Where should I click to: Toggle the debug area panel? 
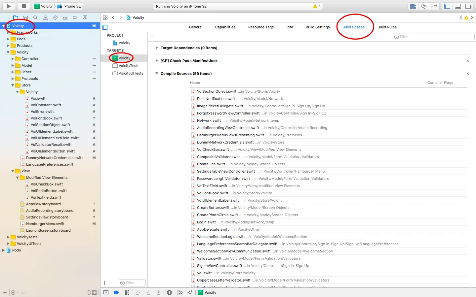(458, 6)
